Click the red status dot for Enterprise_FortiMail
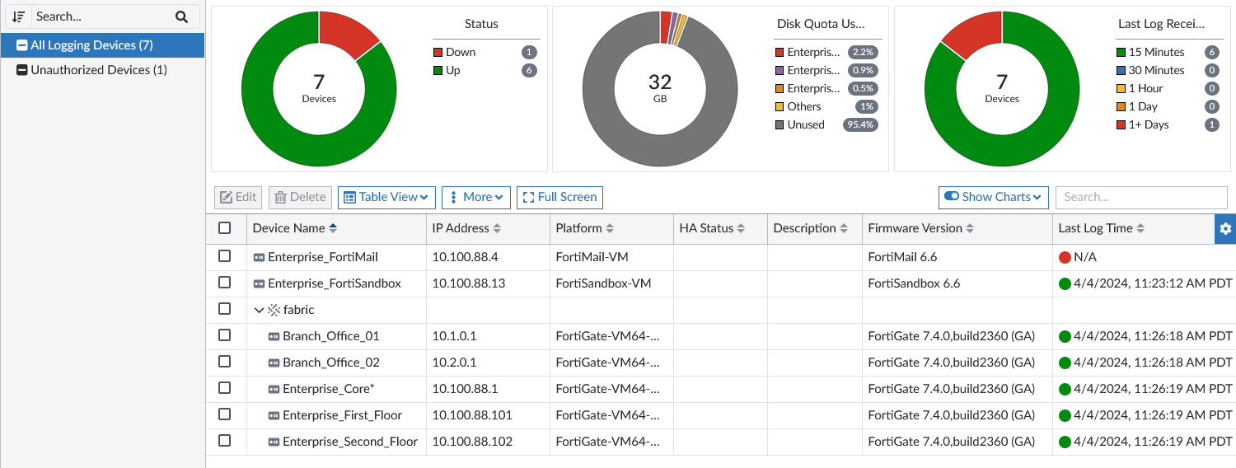The width and height of the screenshot is (1236, 468). [x=1065, y=258]
